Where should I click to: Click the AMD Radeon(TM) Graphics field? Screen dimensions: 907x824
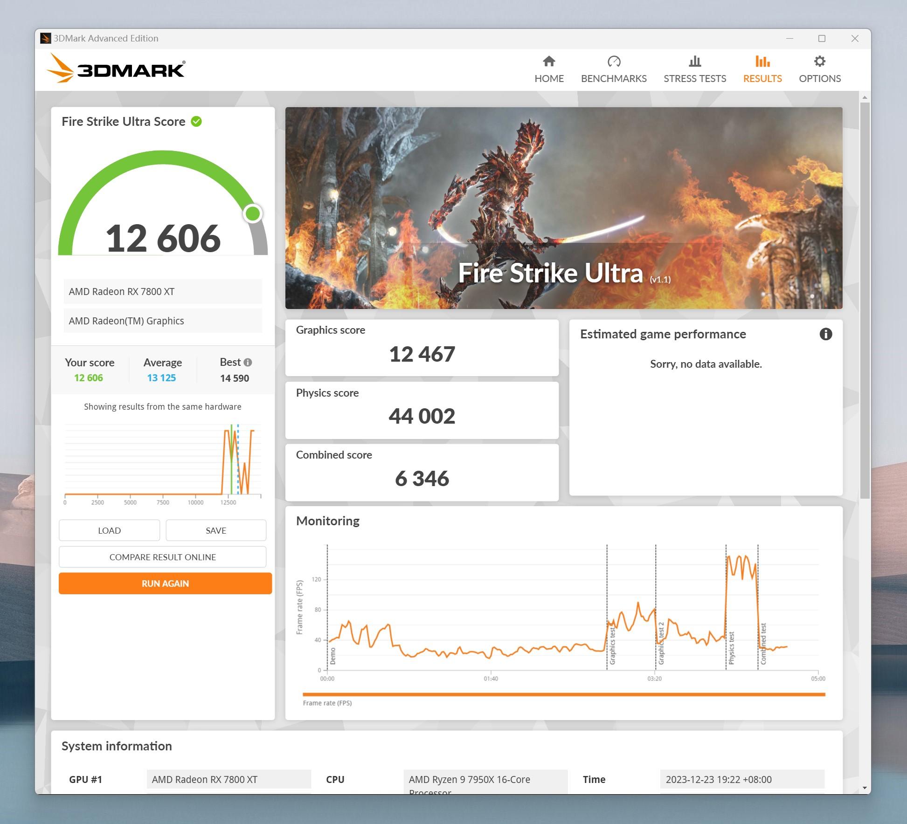[163, 321]
